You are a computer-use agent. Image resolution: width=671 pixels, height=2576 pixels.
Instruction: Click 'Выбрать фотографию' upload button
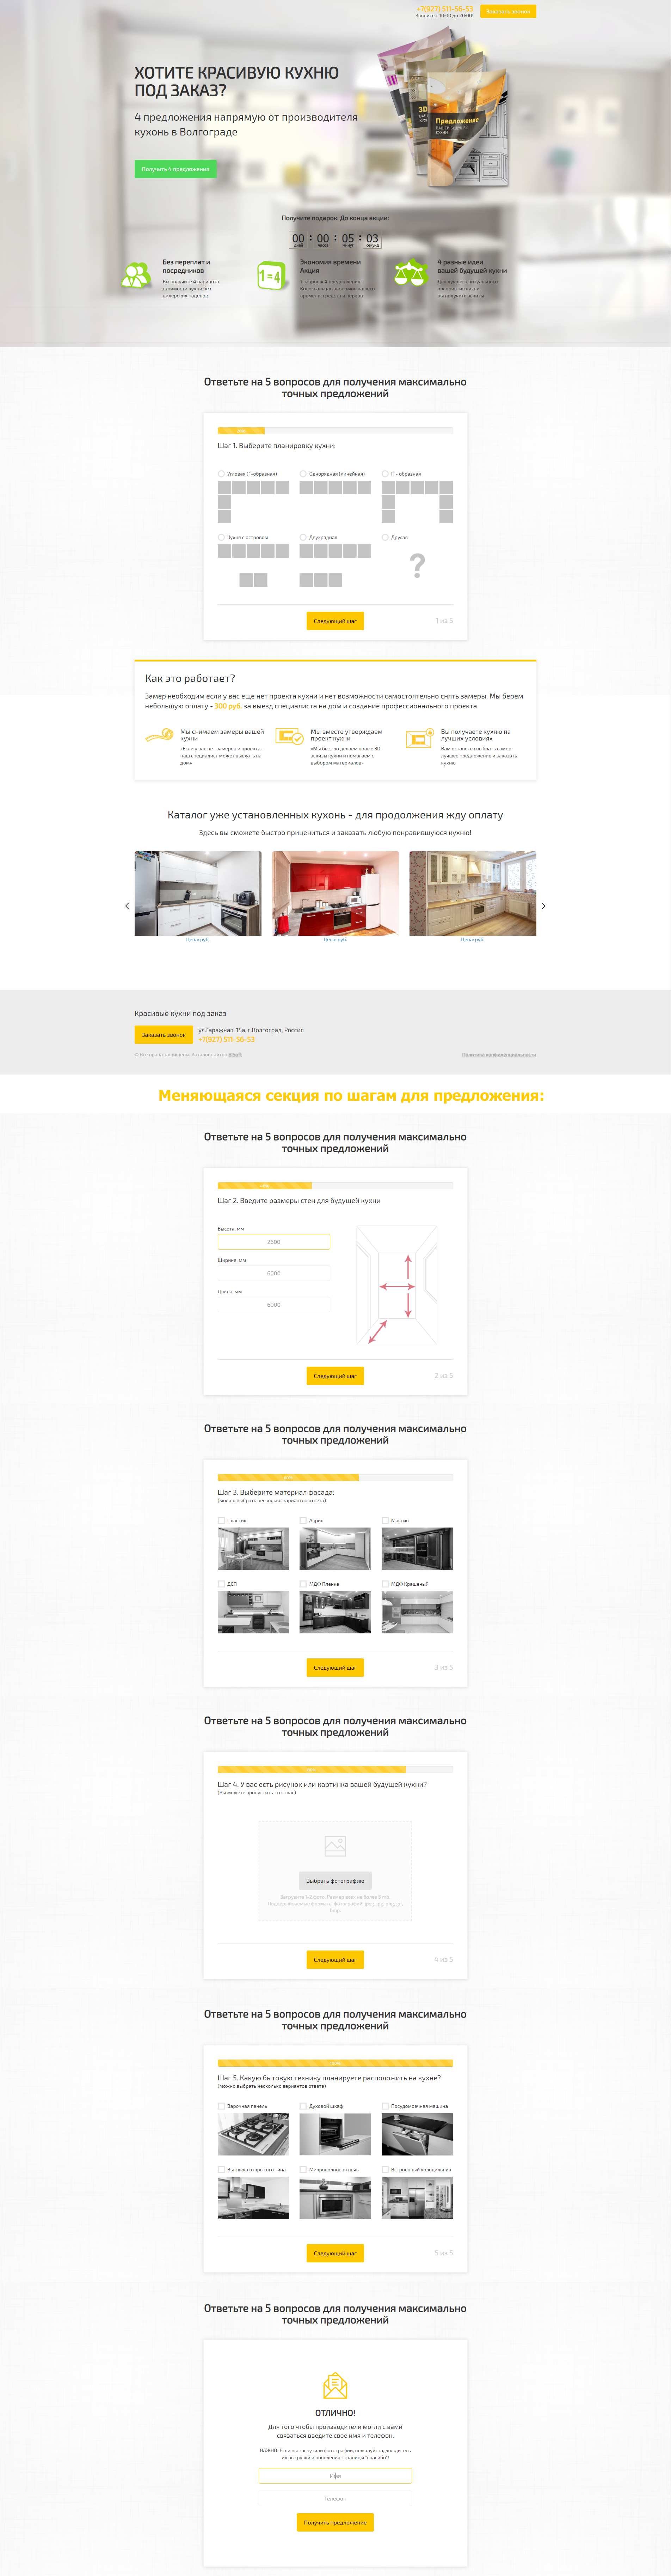point(335,1881)
